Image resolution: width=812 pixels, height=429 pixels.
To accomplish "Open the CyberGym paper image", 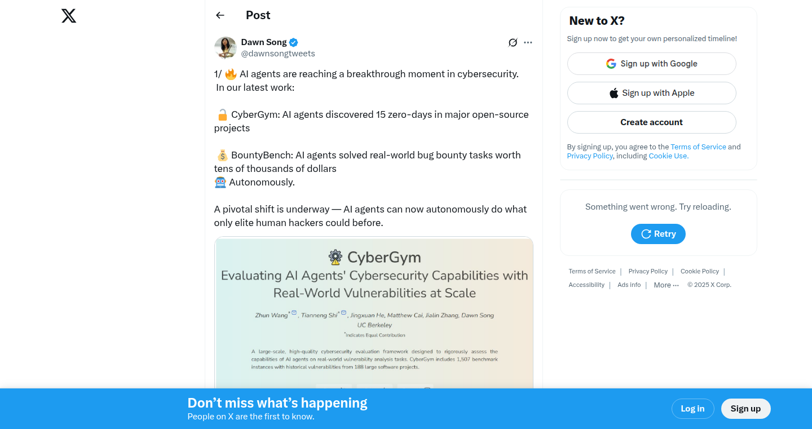I will click(374, 313).
